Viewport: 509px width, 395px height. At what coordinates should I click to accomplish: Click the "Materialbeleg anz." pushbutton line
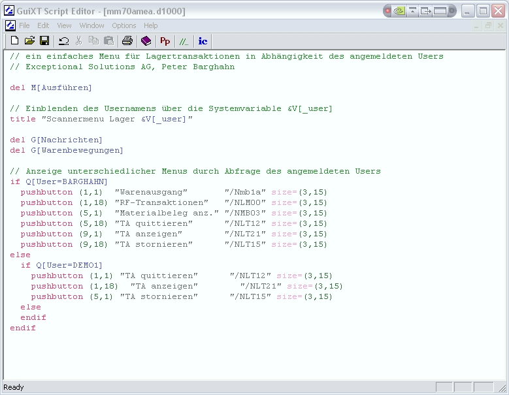[x=174, y=213]
